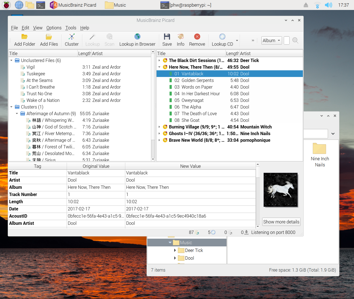Open the View menu
The width and height of the screenshot is (354, 299).
(38, 28)
